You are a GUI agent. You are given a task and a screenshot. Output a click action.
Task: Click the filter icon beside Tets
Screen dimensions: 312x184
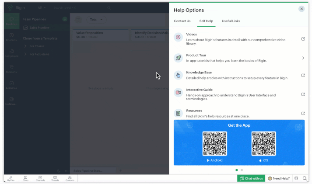point(78,20)
